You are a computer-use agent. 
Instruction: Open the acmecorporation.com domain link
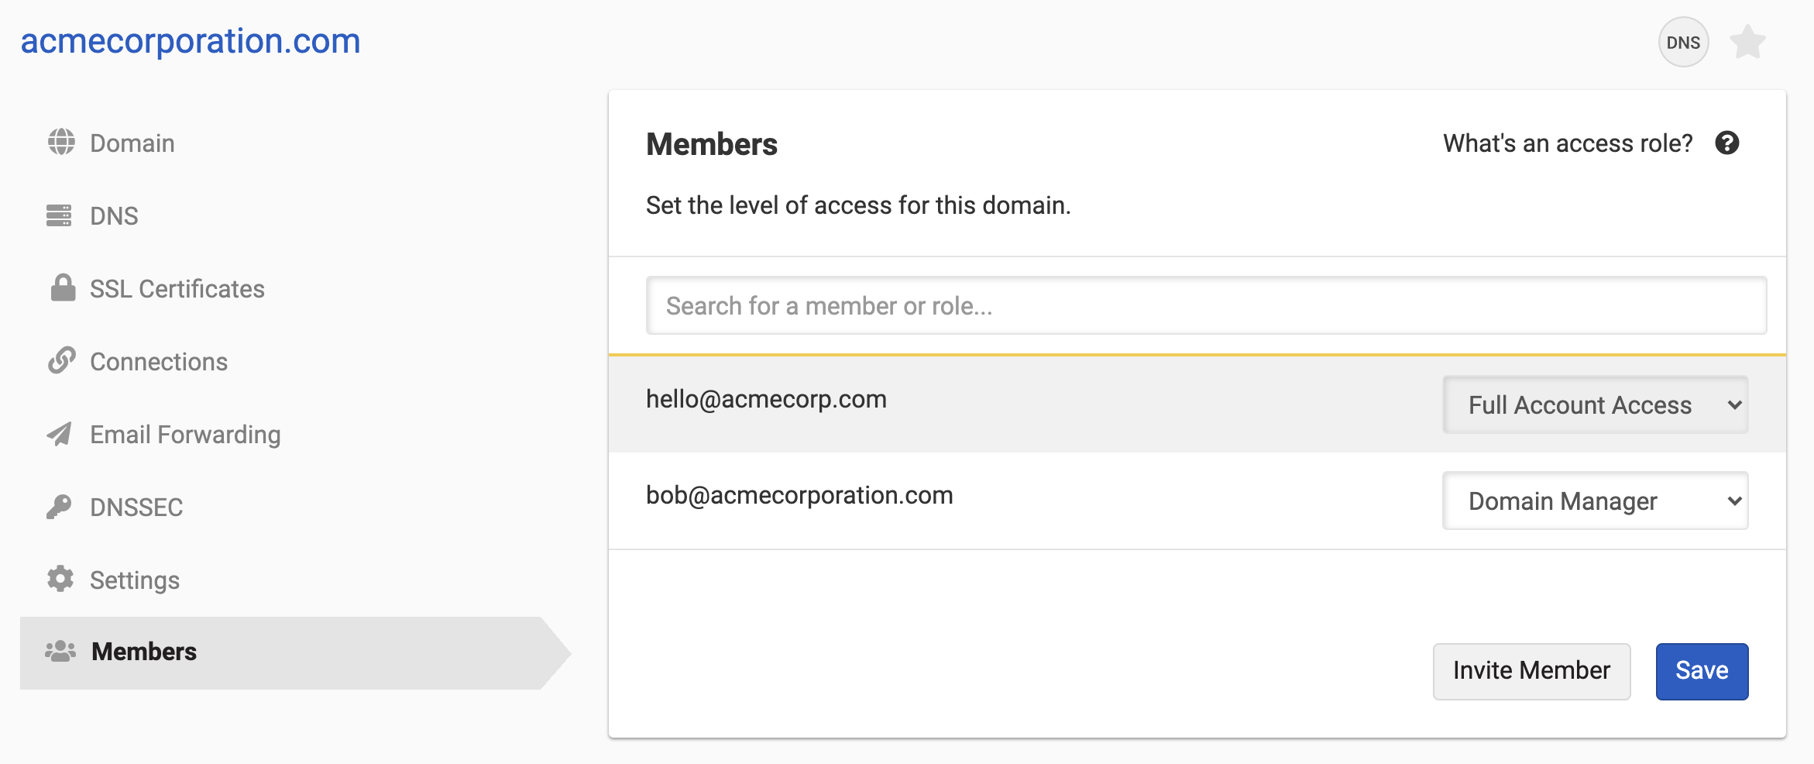[191, 41]
